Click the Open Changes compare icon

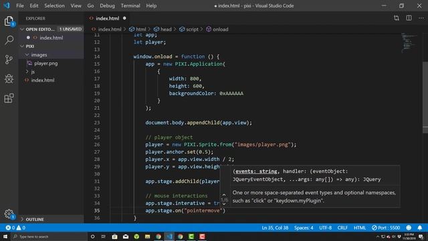[397, 18]
